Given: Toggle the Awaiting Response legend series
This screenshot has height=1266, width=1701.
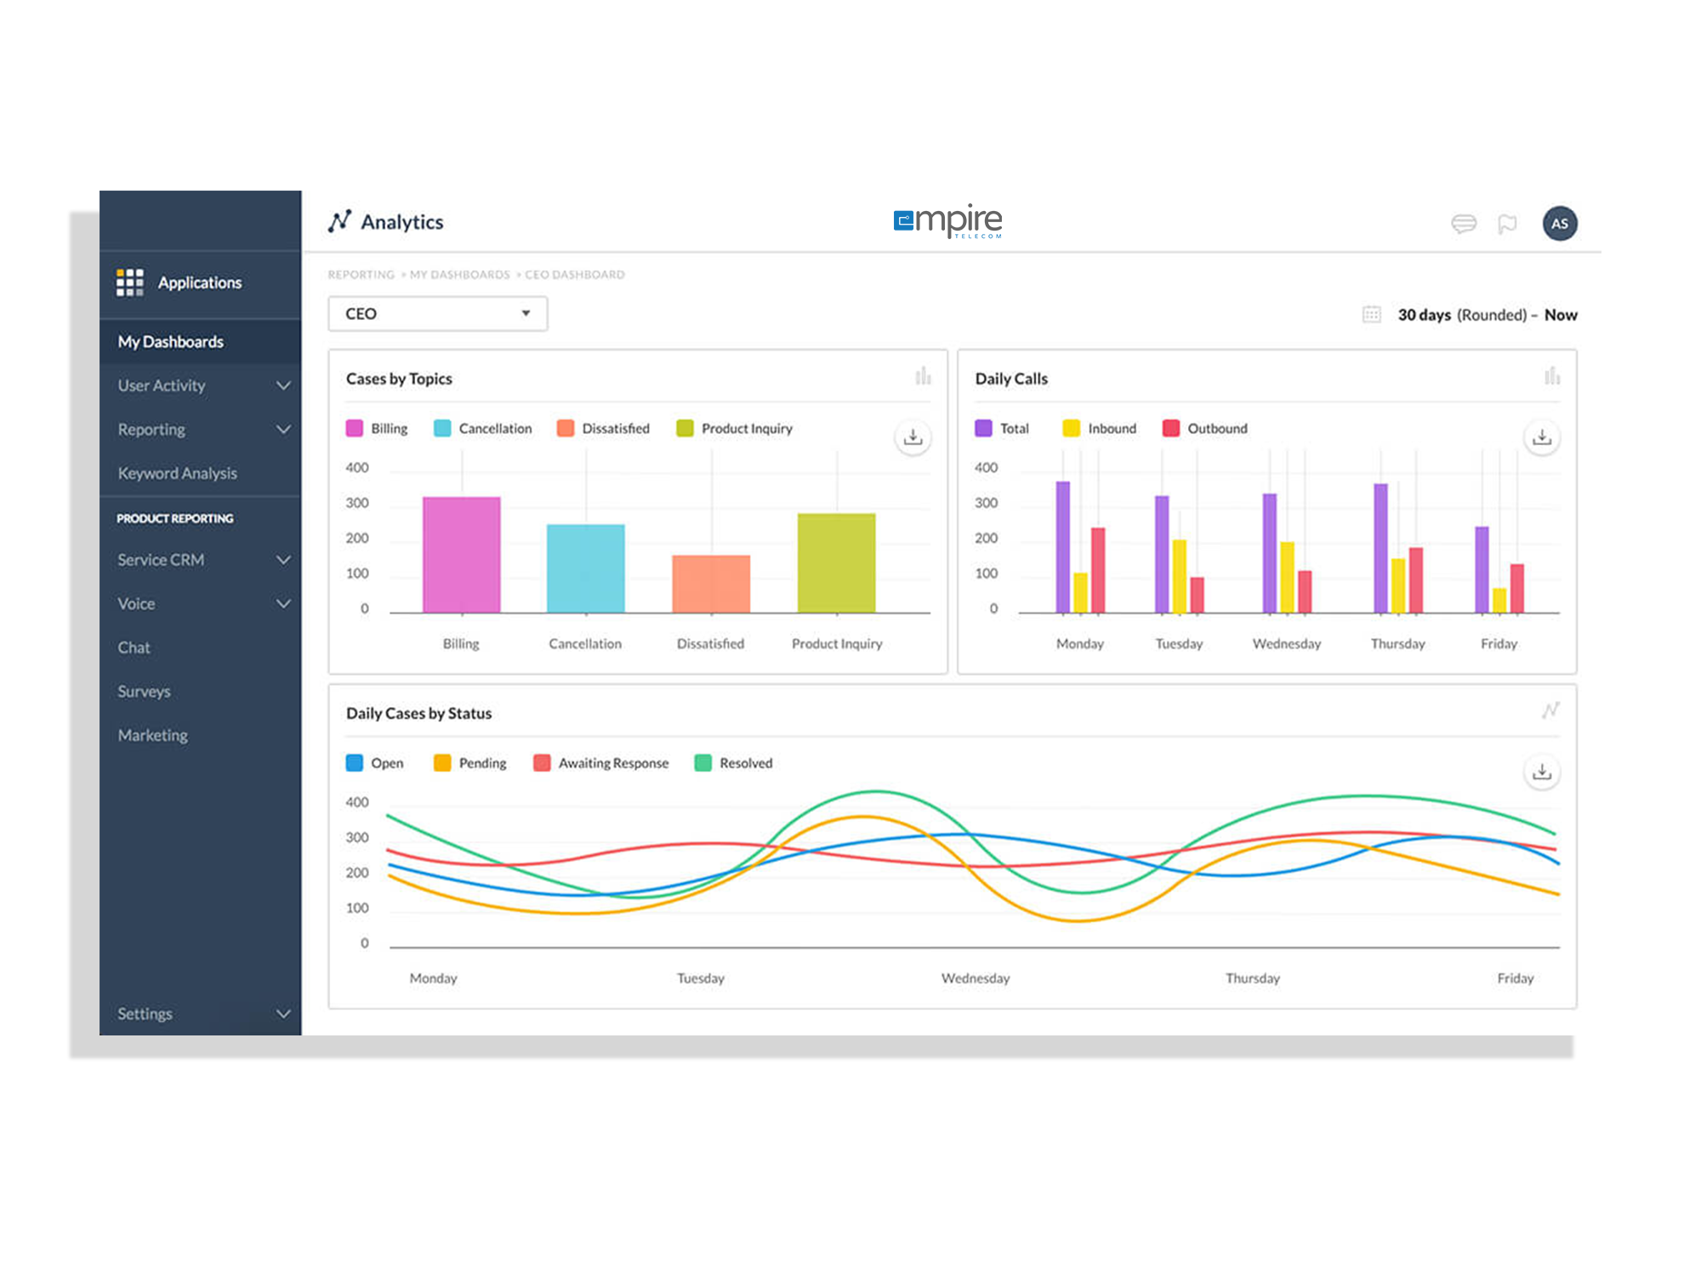Looking at the screenshot, I should click(601, 762).
